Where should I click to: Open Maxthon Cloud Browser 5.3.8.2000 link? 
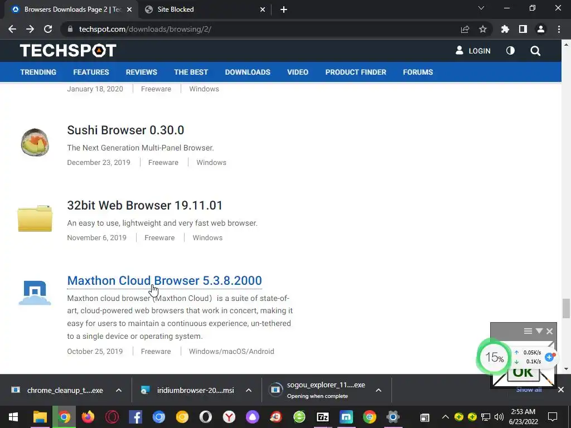click(x=164, y=281)
